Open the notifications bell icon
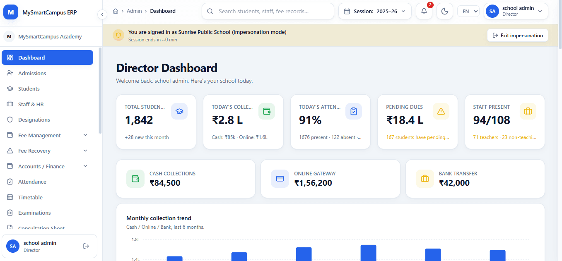This screenshot has width=562, height=261. pyautogui.click(x=424, y=11)
